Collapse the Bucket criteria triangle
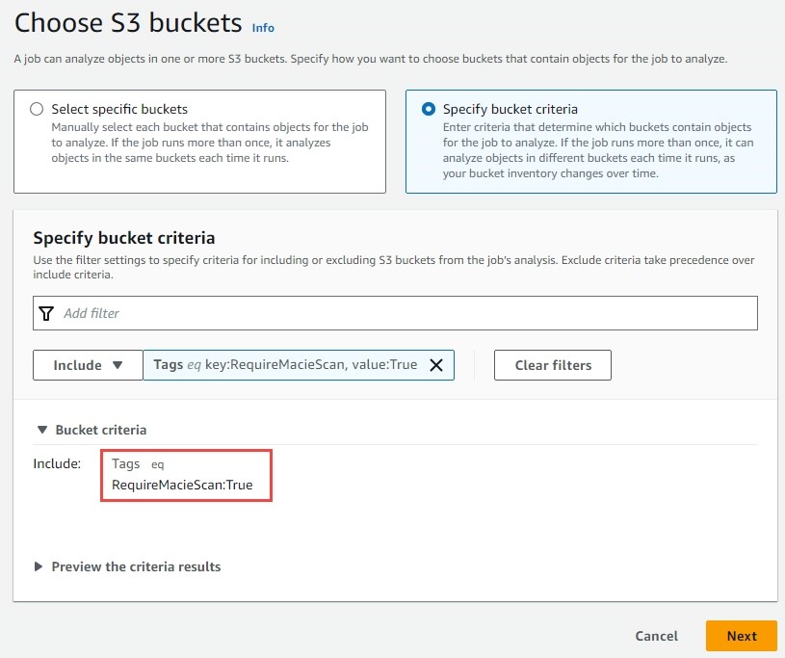Screen dimensions: 785x658 click(42, 430)
